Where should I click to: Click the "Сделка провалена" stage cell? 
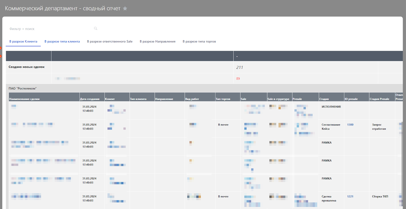(x=329, y=199)
